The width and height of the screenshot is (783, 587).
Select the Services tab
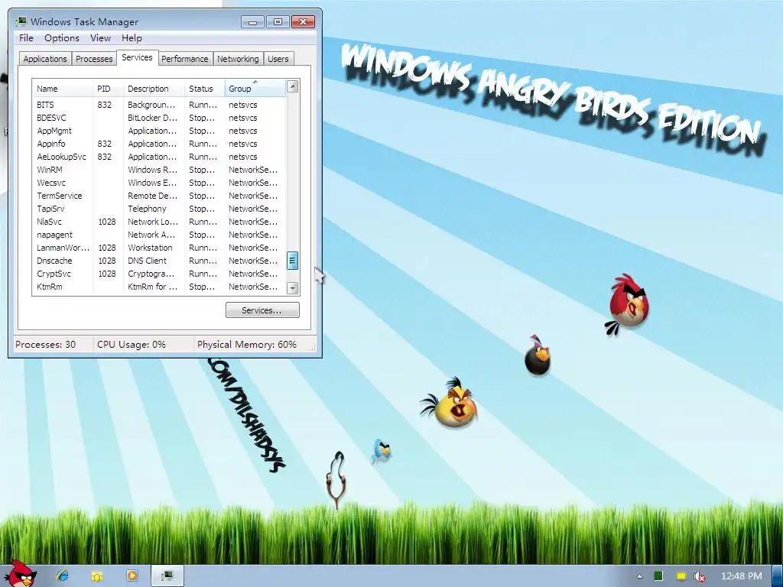[137, 57]
